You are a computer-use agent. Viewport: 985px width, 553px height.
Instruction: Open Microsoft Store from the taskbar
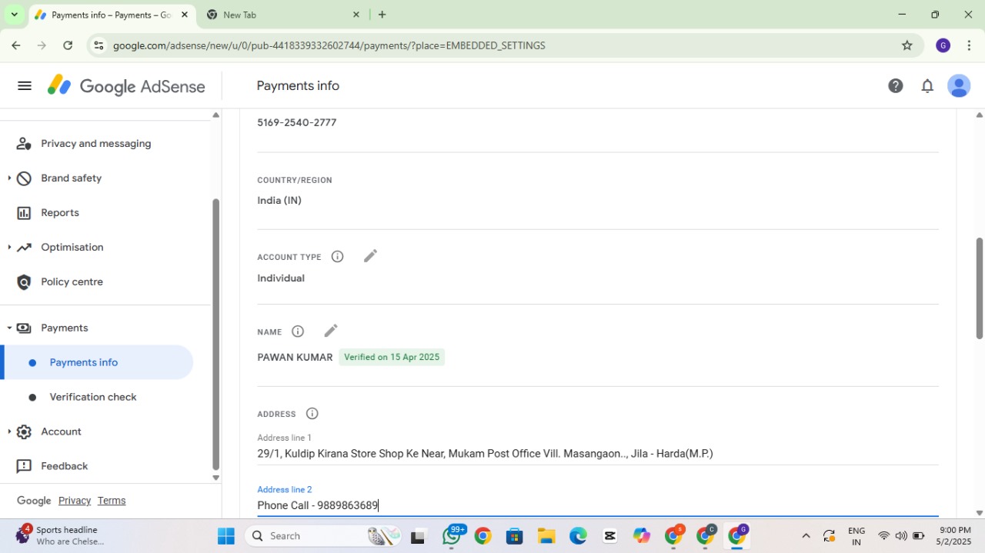(515, 536)
